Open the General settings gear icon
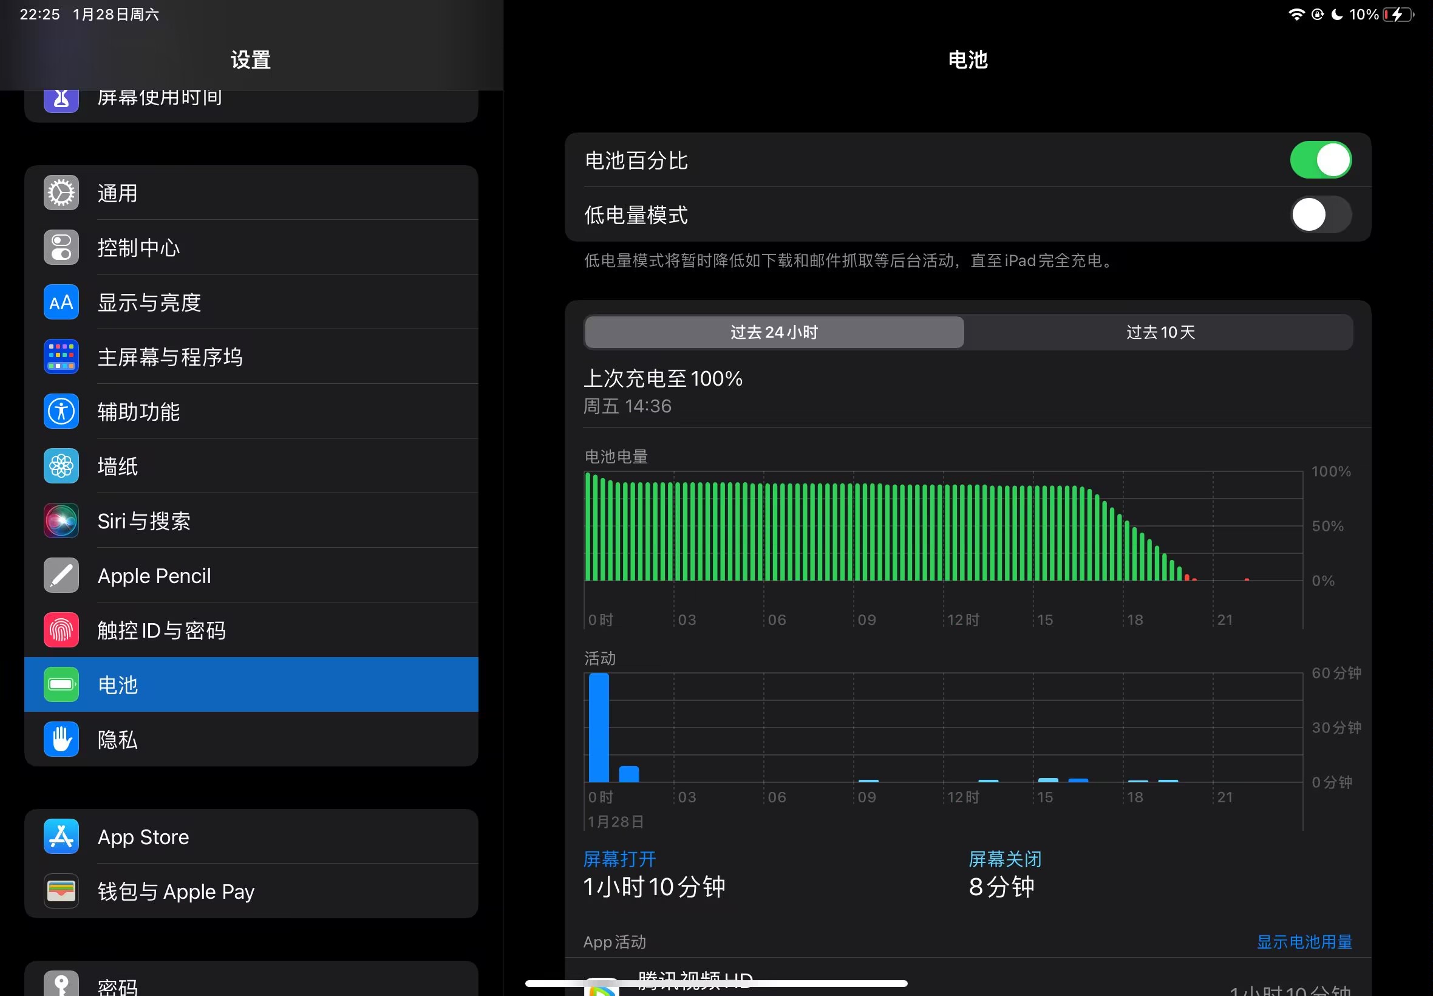The image size is (1433, 996). pyautogui.click(x=61, y=193)
